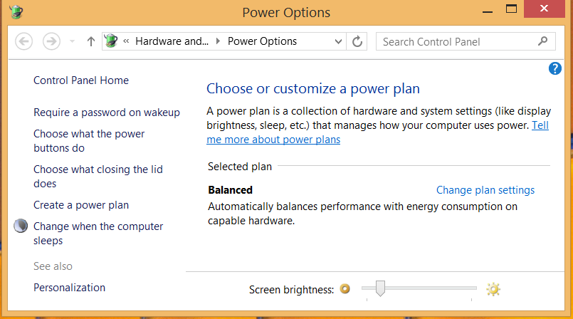Click the low brightness dim sun icon
The width and height of the screenshot is (573, 319).
pos(345,289)
